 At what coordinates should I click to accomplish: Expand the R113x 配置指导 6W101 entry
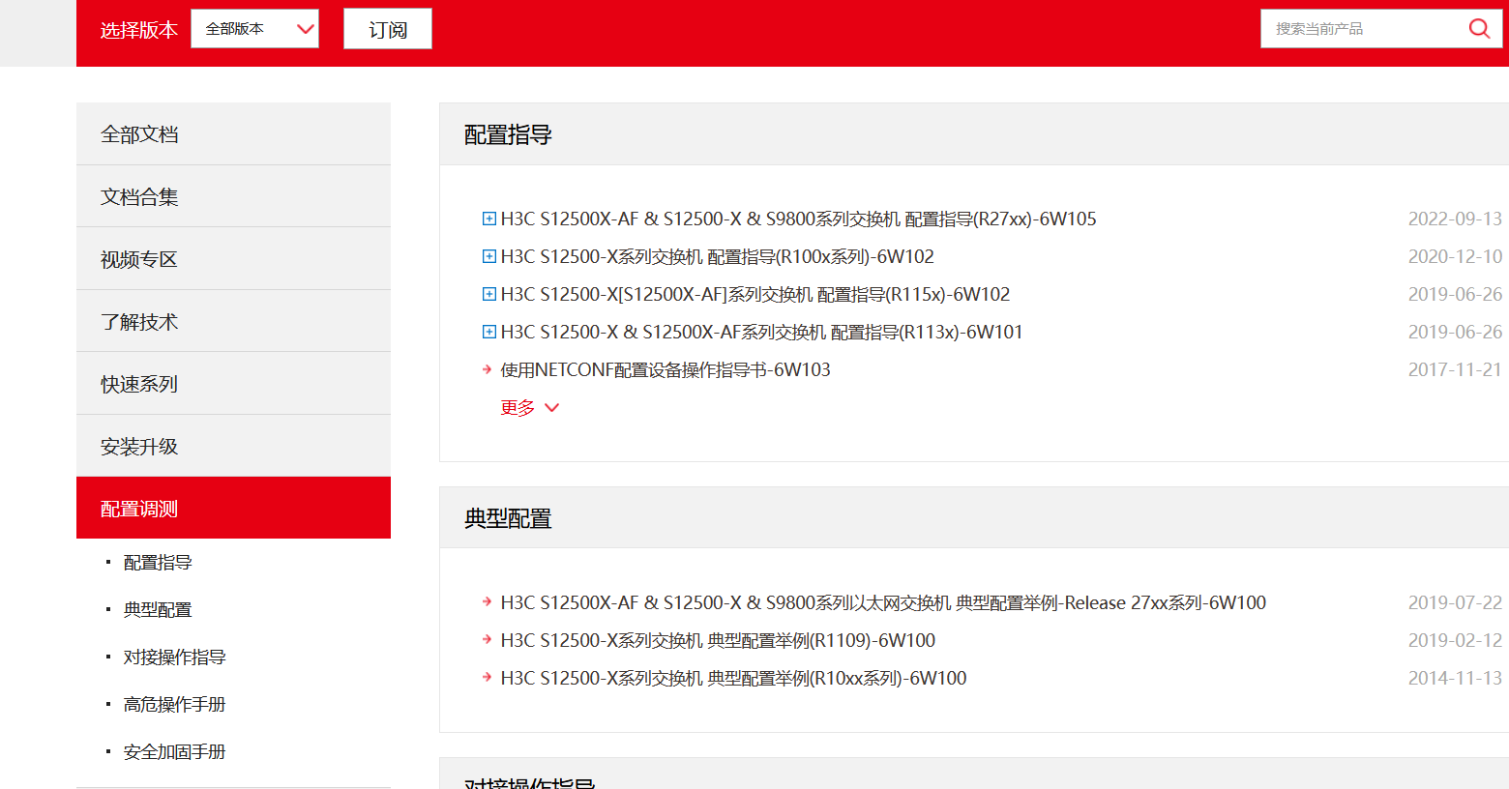tap(489, 332)
